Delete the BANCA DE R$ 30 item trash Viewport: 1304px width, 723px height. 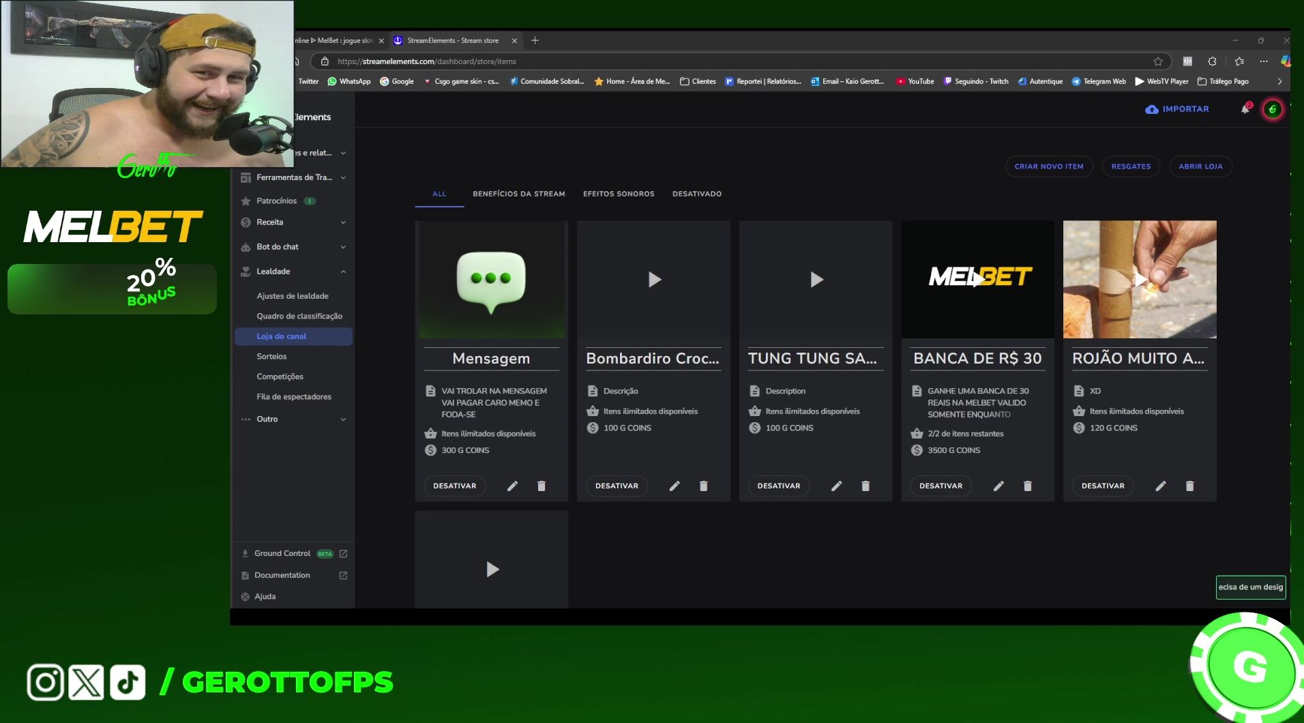tap(1028, 486)
